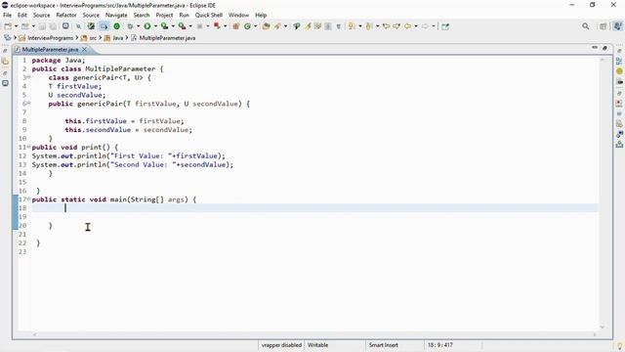Select the Java perspective icon

tap(617, 26)
